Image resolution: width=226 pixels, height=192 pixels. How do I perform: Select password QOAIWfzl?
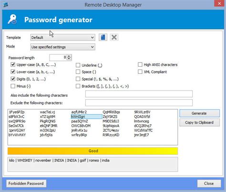[142, 117]
